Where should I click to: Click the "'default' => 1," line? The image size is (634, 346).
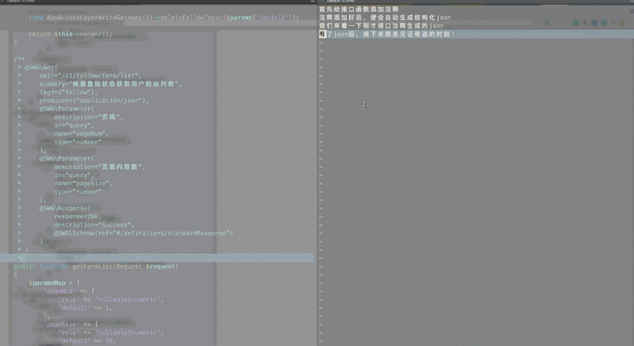(x=85, y=307)
